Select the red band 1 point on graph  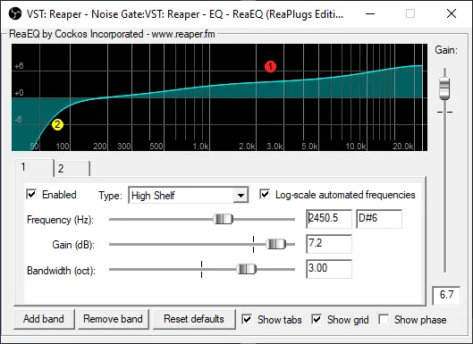pos(270,67)
